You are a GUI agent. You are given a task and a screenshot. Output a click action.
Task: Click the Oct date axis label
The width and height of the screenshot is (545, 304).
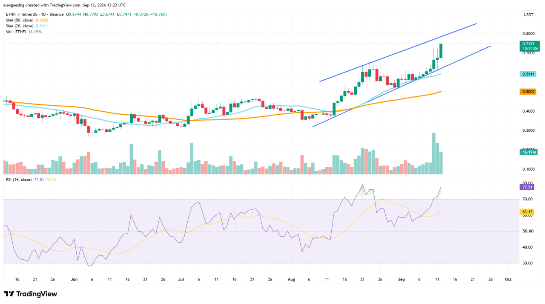coord(508,279)
